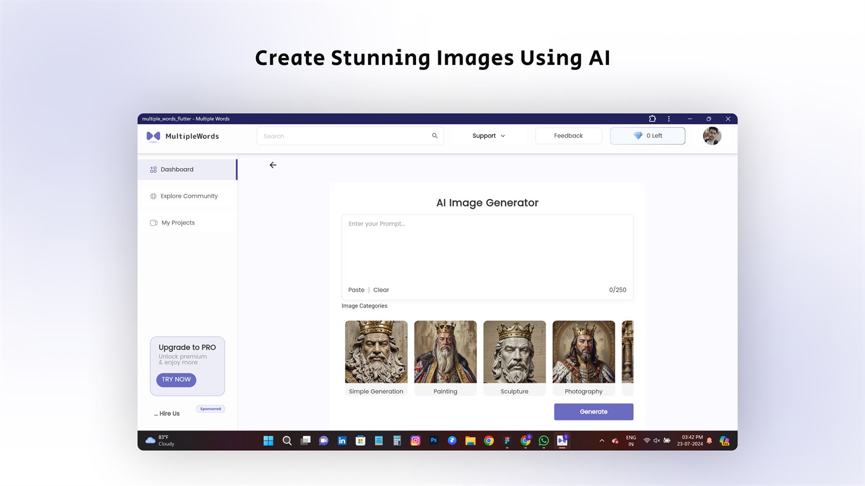865x486 pixels.
Task: Click your profile avatar picture
Action: 712,135
